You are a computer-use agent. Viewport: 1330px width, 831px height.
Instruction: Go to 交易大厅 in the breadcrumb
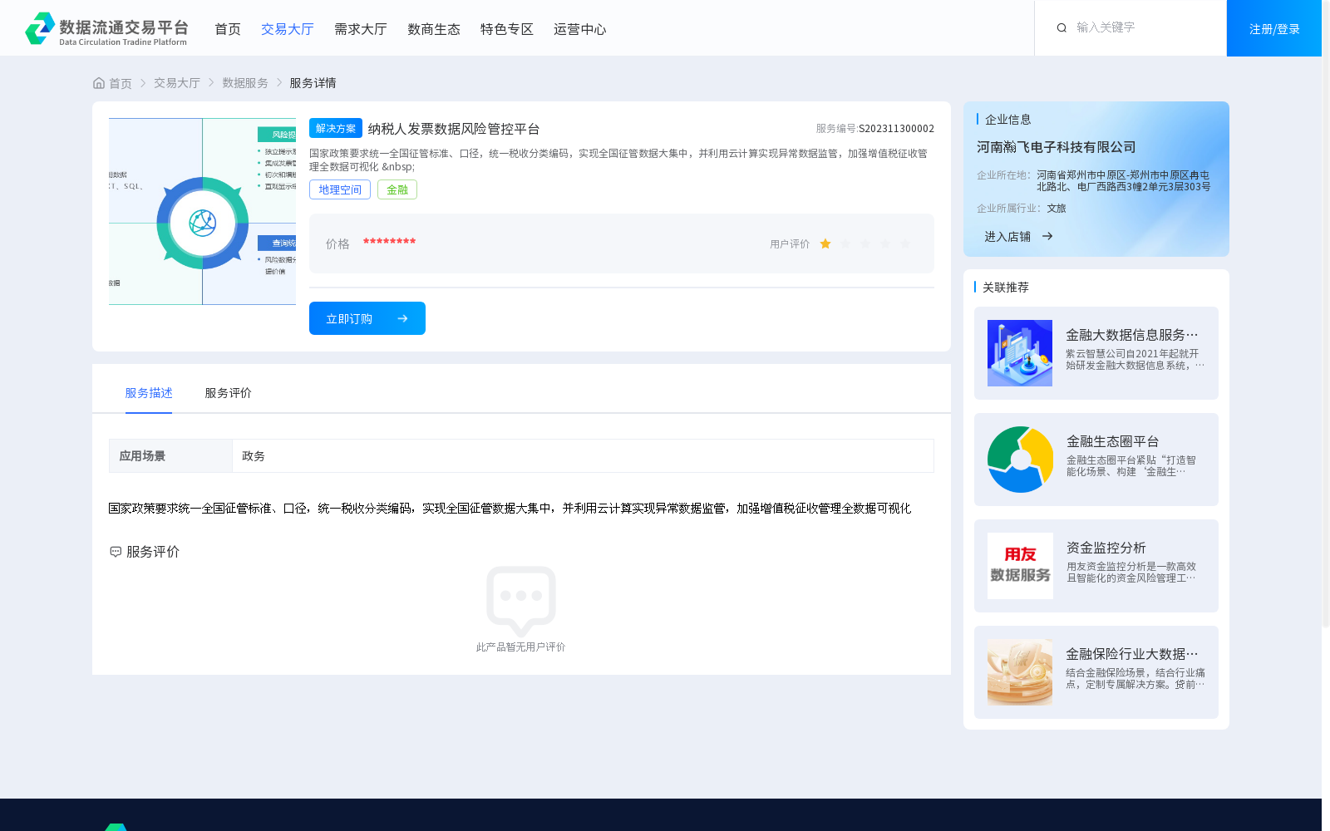pos(177,83)
